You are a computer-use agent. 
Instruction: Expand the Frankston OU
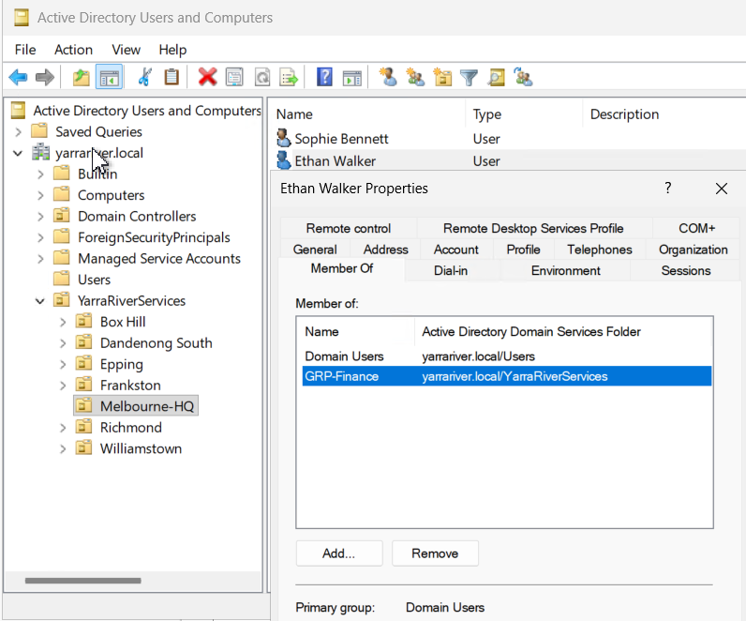63,386
